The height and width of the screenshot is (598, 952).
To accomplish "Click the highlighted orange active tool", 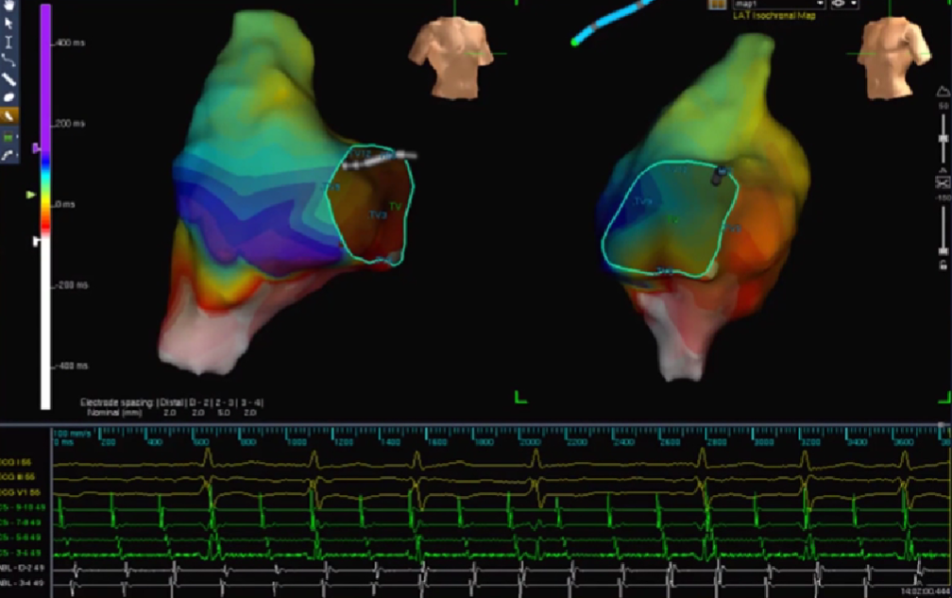I will click(x=9, y=115).
